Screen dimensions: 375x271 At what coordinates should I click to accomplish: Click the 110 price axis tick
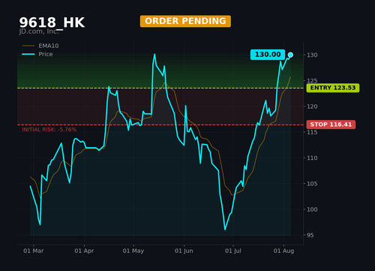(x=312, y=158)
